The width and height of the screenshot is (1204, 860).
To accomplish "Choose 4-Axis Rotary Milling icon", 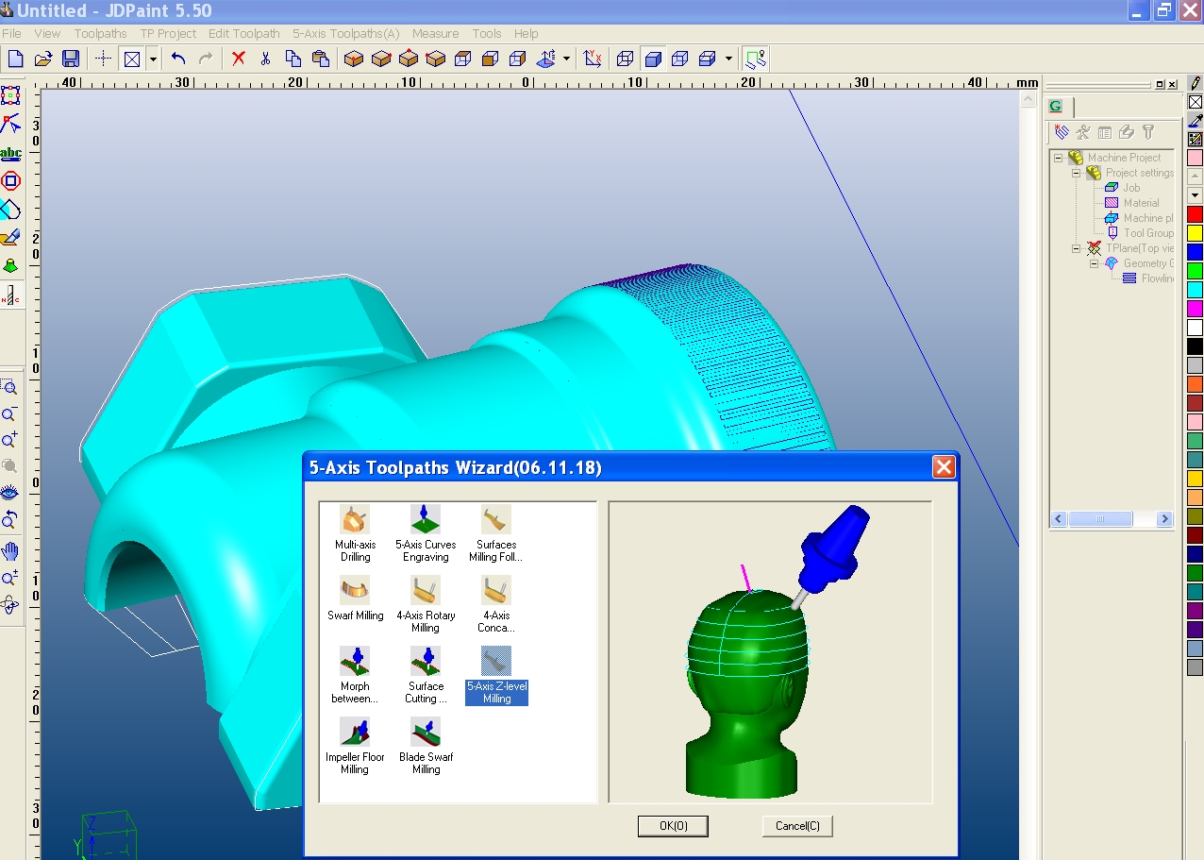I will pos(426,604).
